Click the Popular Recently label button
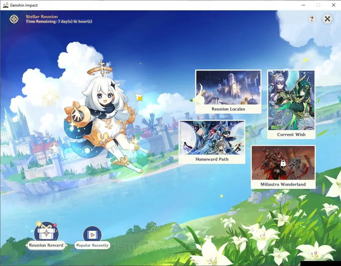341x266 pixels. coord(92,245)
